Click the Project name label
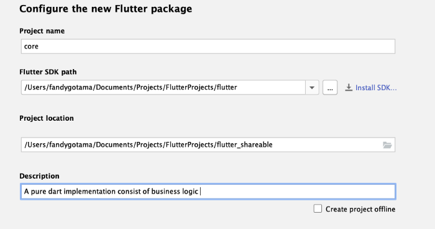Viewport: 435px width, 229px height. (x=42, y=31)
